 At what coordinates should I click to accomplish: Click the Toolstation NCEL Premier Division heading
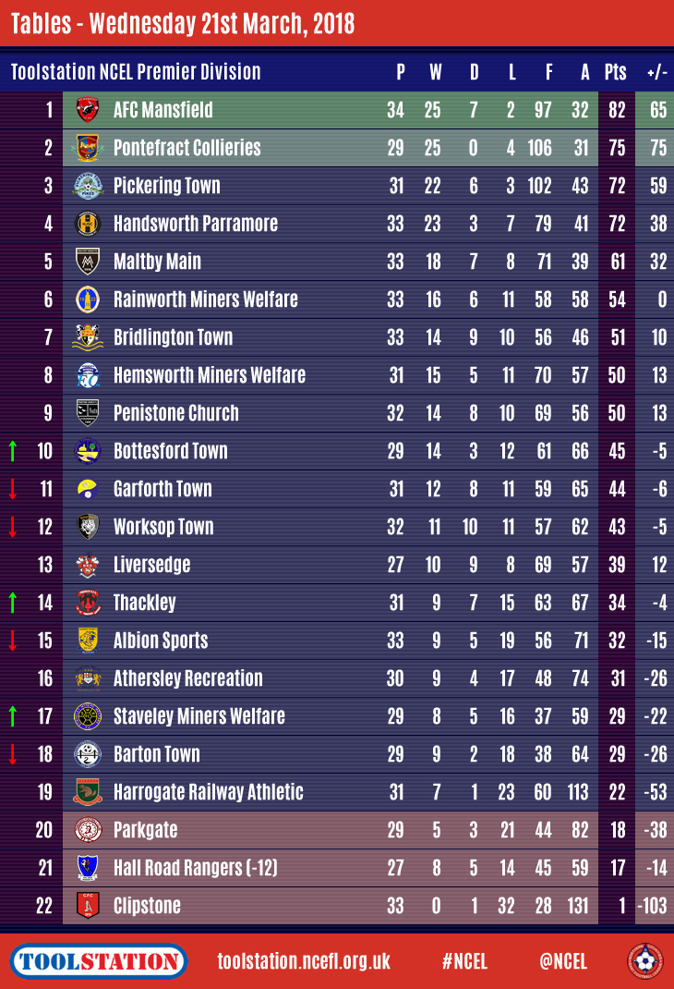[x=136, y=72]
